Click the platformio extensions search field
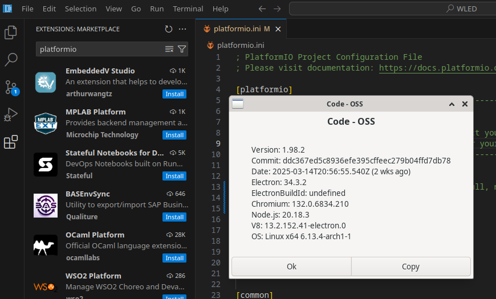 tap(100, 49)
